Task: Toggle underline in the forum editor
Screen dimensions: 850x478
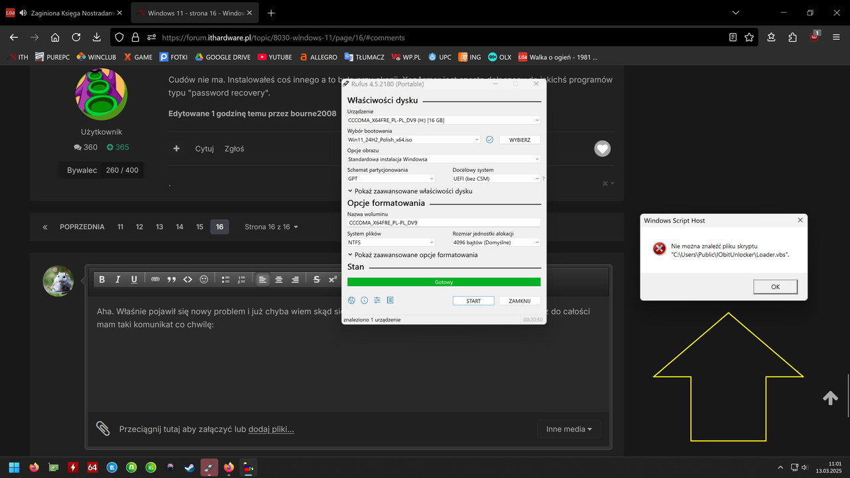Action: (134, 279)
